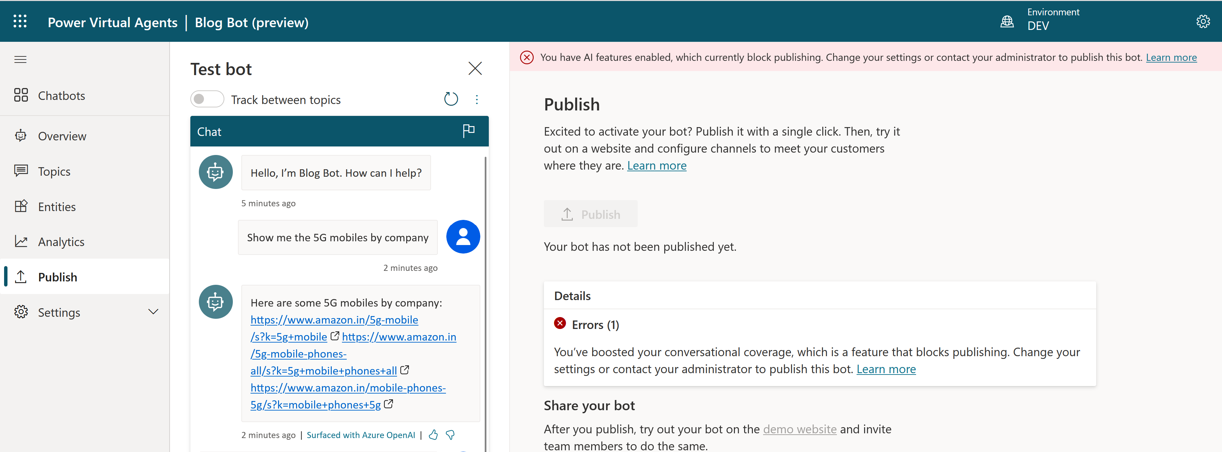Click the flag icon in Chat header

(x=468, y=131)
